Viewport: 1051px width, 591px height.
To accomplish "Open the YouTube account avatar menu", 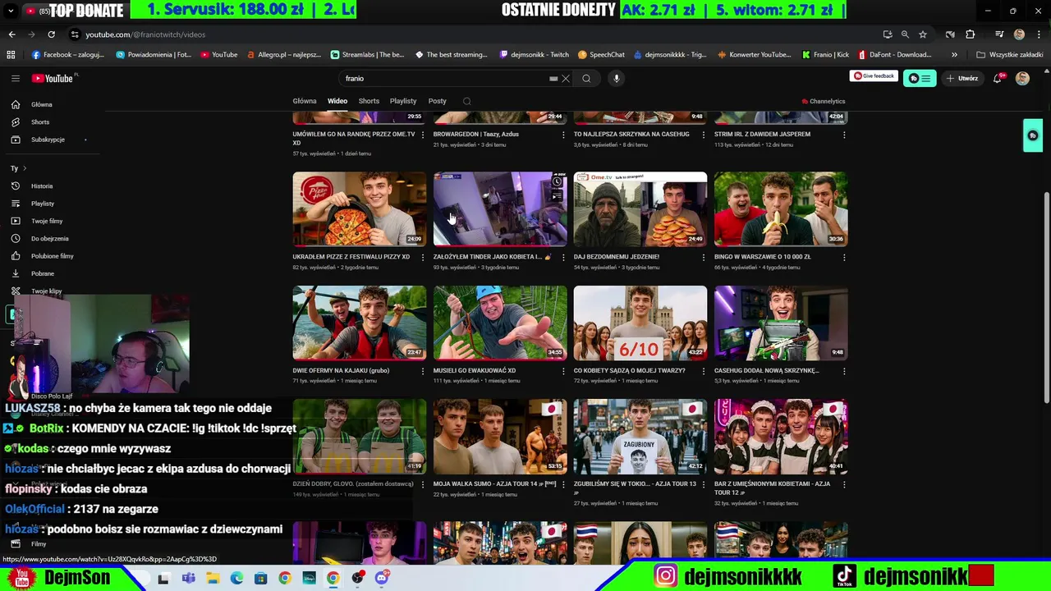I will tap(1022, 78).
